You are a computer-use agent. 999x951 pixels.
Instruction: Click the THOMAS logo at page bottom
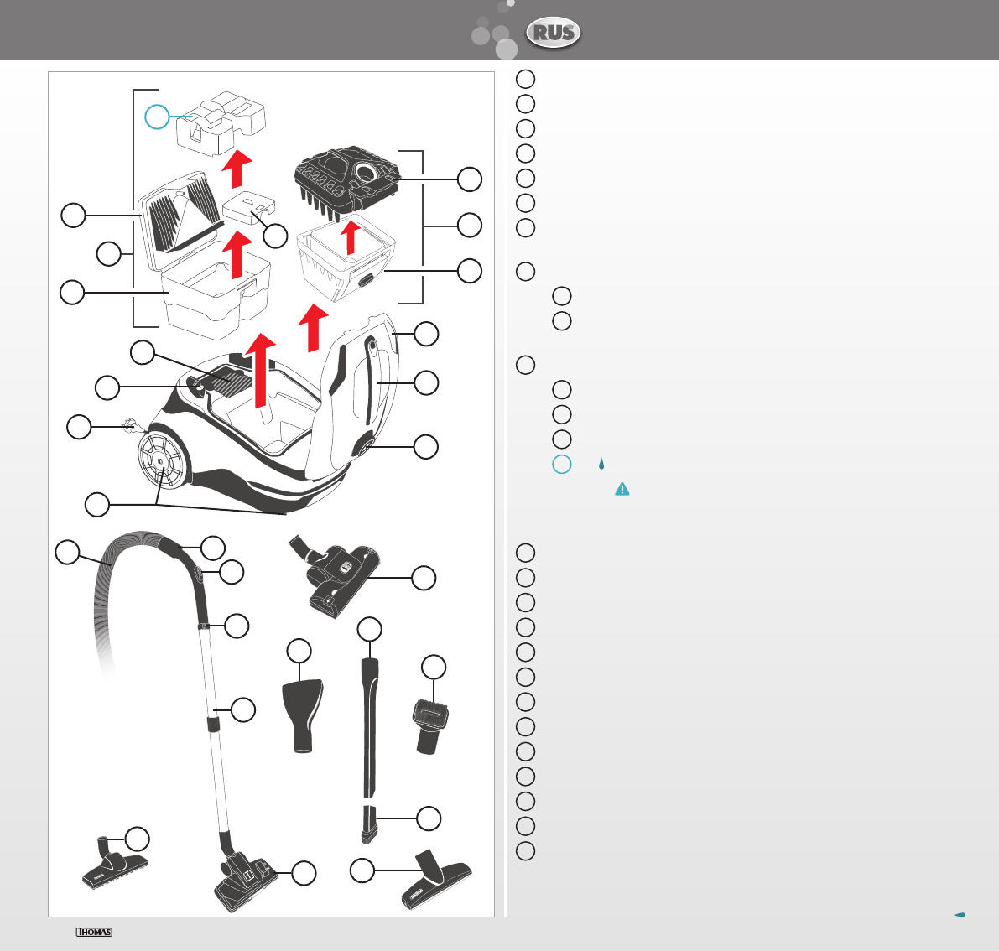click(x=94, y=932)
